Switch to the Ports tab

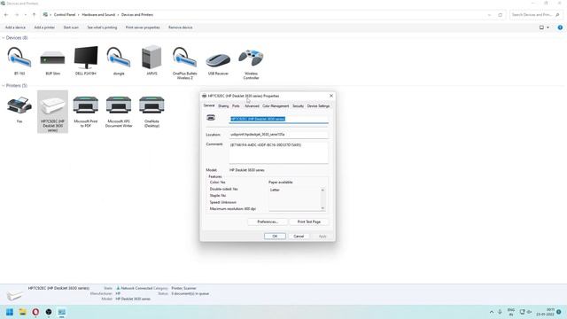pyautogui.click(x=236, y=106)
